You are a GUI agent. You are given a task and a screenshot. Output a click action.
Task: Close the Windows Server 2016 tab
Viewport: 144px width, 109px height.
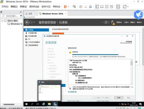(x=66, y=14)
